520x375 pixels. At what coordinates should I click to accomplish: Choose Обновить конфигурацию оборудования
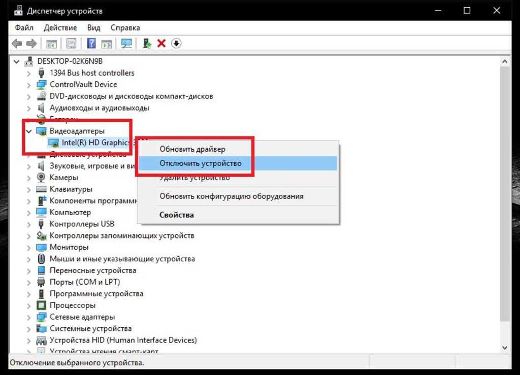tap(239, 196)
